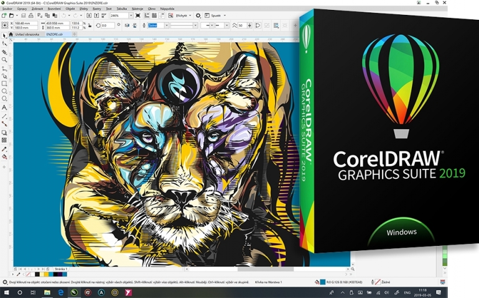Click the Export icon
The width and height of the screenshot is (479, 298).
(x=96, y=16)
